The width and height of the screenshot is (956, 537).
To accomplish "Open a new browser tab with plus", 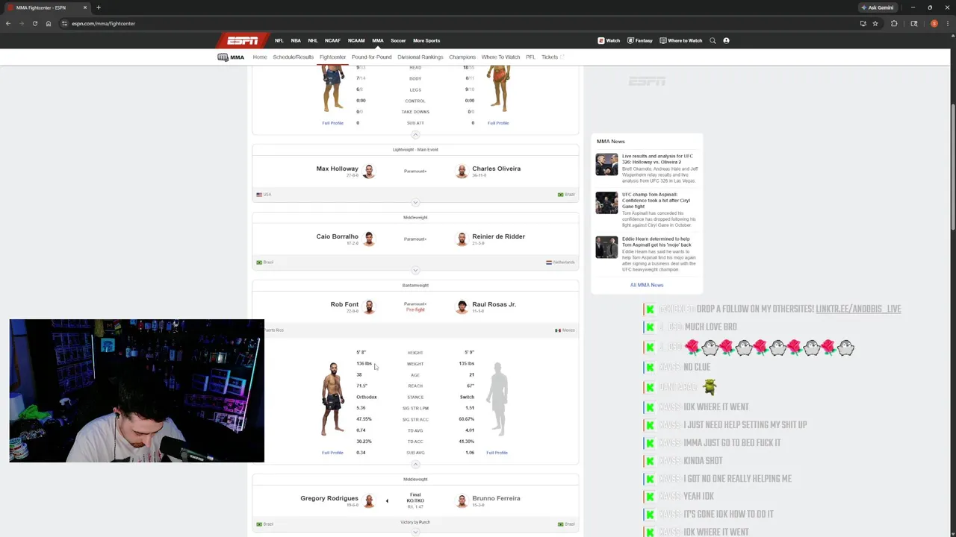I will (98, 7).
